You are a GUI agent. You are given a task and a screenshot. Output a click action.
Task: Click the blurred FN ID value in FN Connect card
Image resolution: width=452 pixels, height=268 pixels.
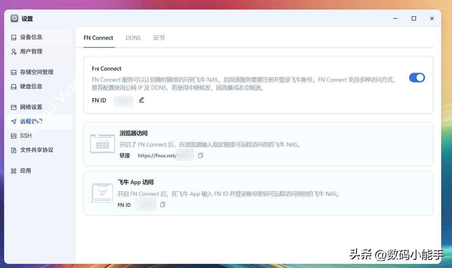click(x=124, y=101)
